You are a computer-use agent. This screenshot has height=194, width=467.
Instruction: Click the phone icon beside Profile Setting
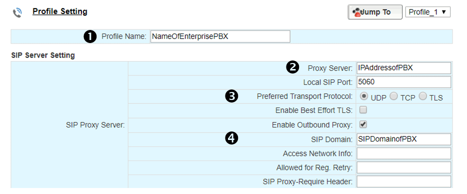(17, 13)
